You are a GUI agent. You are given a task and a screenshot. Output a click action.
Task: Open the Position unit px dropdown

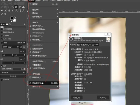(22, 51)
